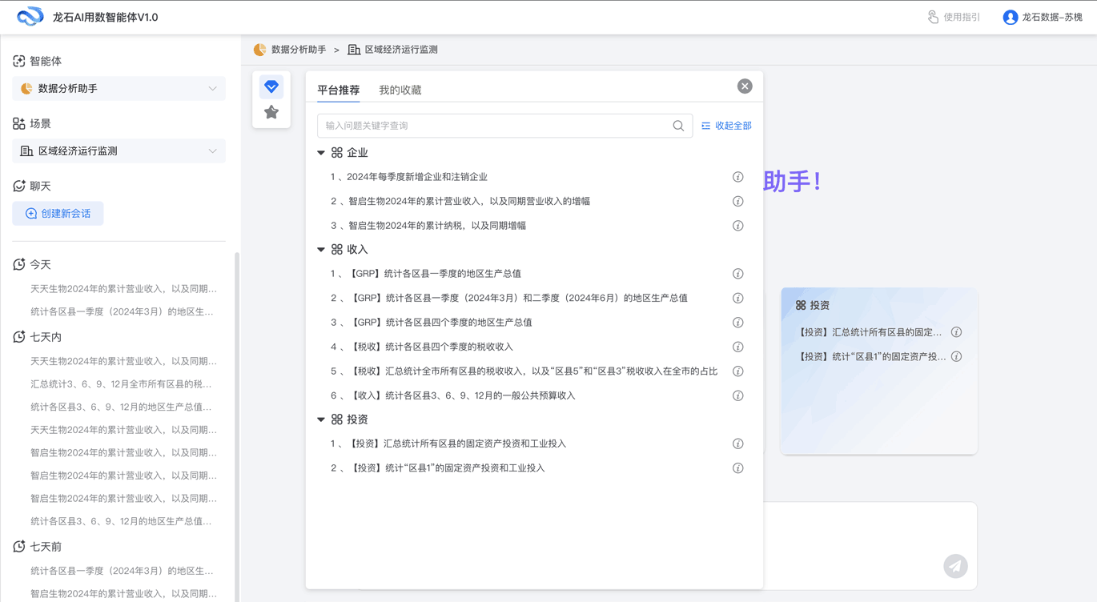This screenshot has width=1097, height=602.
Task: Click the 场景 building icon in sidebar
Action: tap(17, 122)
